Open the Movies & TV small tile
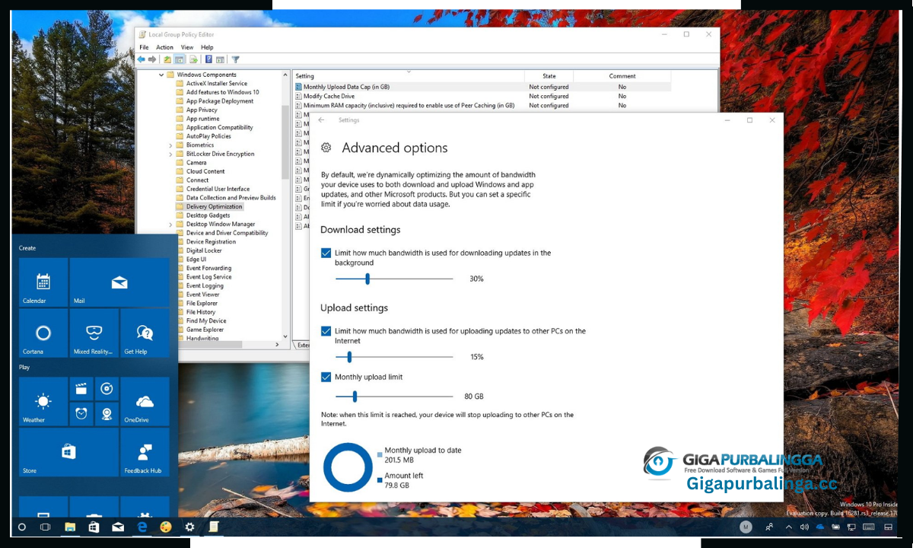 click(81, 389)
